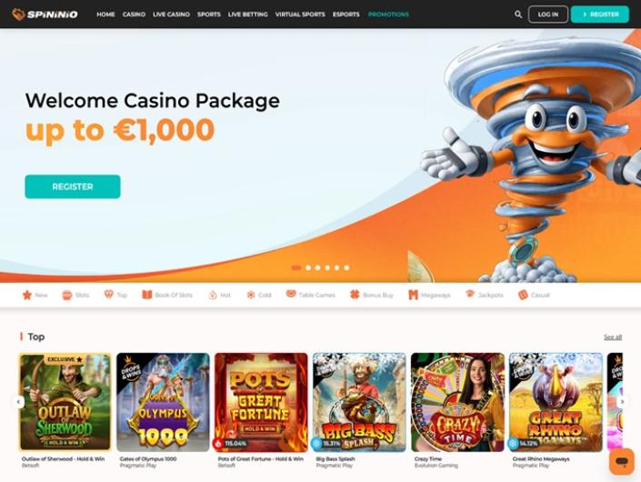Select the Bonus Buy category
This screenshot has width=641, height=482.
tap(372, 295)
